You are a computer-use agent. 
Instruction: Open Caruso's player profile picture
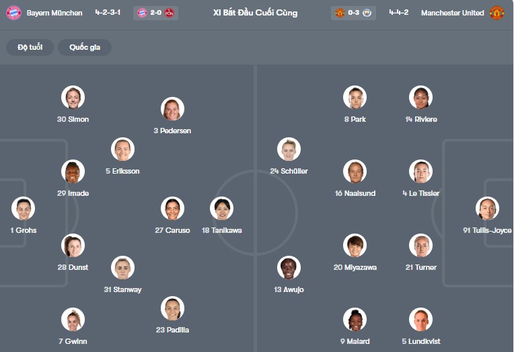pos(173,209)
